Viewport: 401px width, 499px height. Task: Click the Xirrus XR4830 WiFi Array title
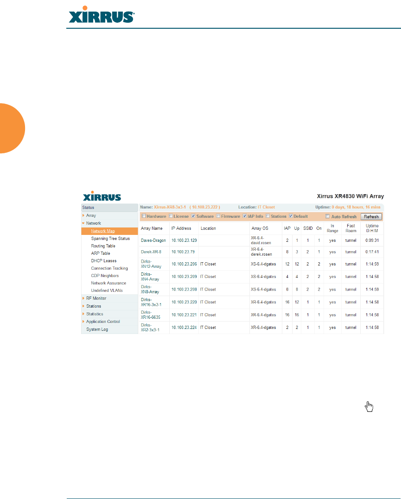[350, 196]
